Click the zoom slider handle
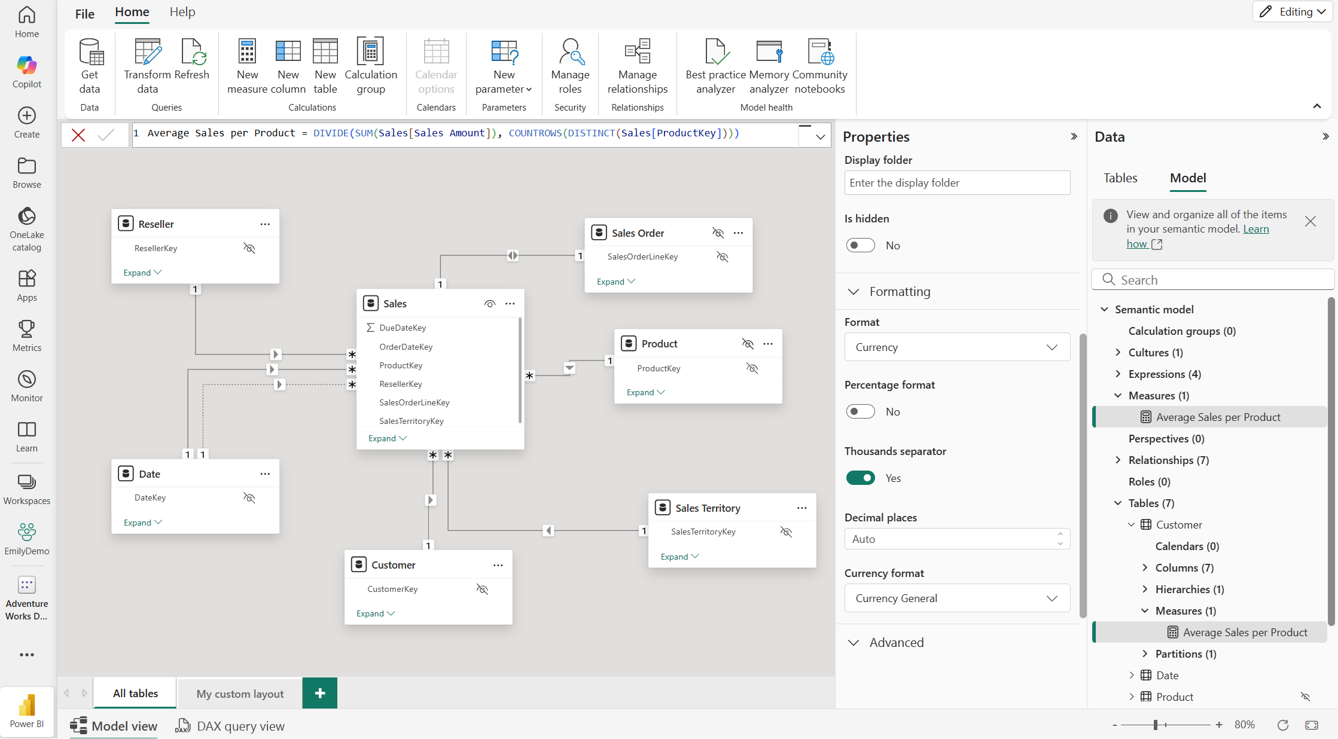The width and height of the screenshot is (1338, 739). 1156,725
